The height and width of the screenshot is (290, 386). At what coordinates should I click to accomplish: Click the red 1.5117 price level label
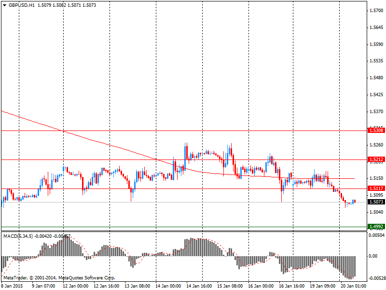pyautogui.click(x=376, y=188)
